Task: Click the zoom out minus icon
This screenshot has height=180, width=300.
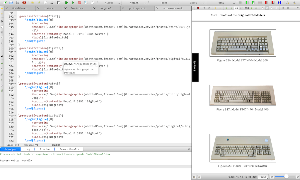Action: 272,177
